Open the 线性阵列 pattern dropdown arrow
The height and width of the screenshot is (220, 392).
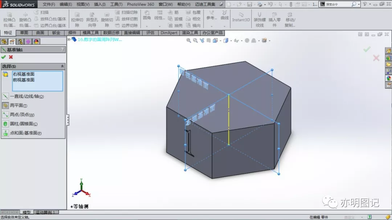(159, 26)
